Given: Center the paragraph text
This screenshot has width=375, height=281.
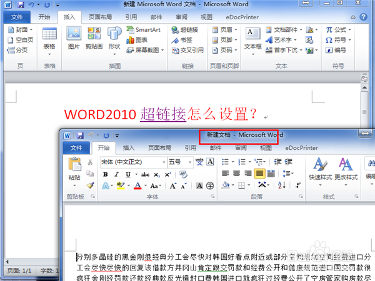Looking at the screenshot, I should click(x=236, y=173).
